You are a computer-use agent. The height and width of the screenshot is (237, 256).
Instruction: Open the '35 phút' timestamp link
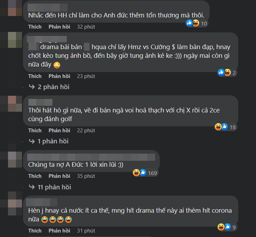pos(86,176)
